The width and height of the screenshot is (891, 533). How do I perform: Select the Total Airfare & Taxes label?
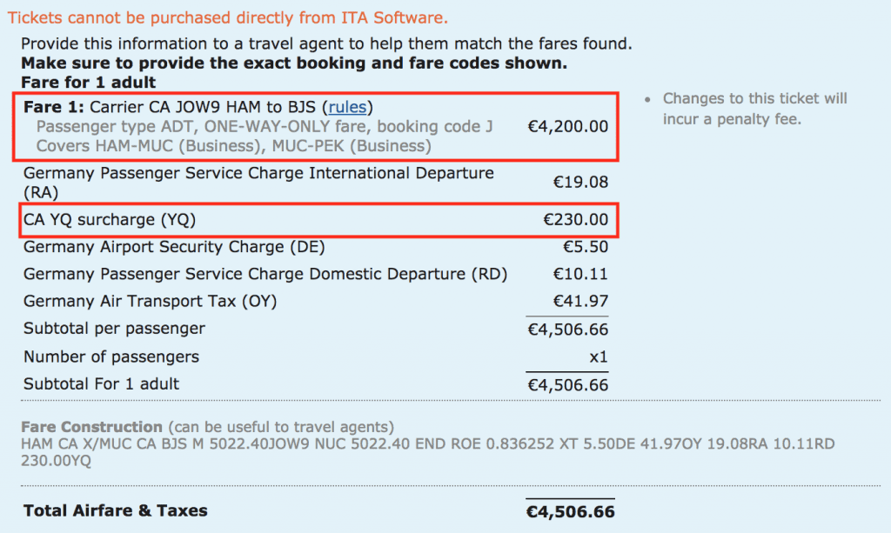pyautogui.click(x=116, y=510)
